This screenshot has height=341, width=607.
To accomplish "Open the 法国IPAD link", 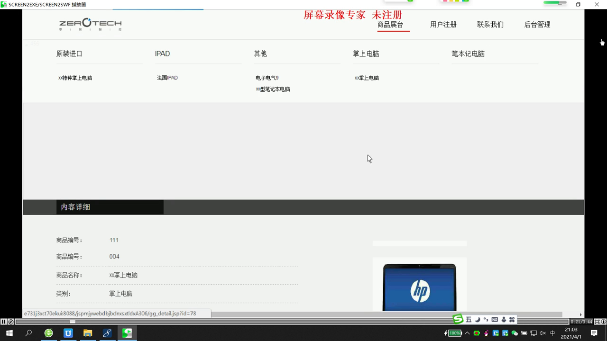I will pos(167,78).
